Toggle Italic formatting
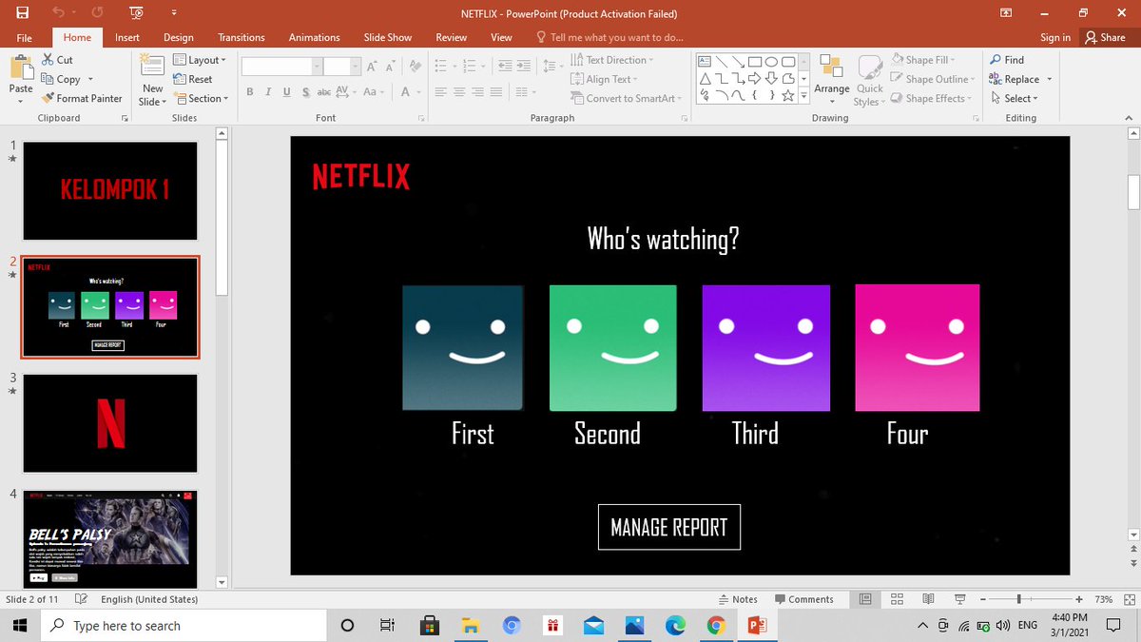Image resolution: width=1141 pixels, height=642 pixels. coord(268,91)
